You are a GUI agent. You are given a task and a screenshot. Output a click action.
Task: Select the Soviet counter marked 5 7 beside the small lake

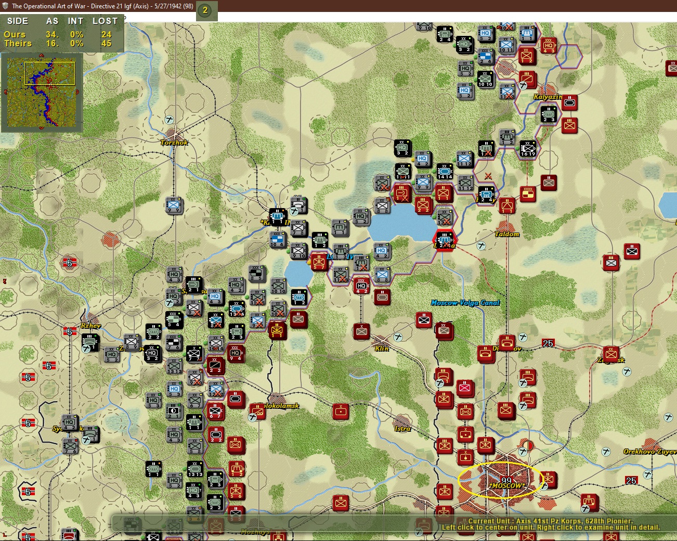click(x=319, y=263)
